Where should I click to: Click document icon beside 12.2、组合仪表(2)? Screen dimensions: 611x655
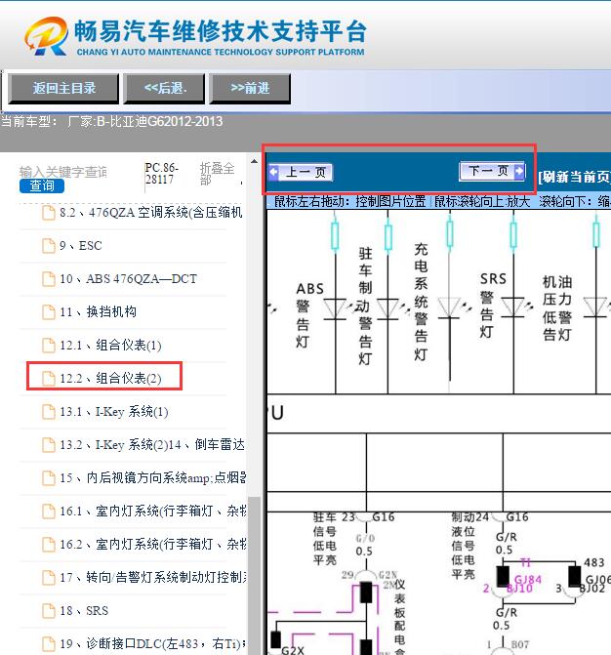pyautogui.click(x=49, y=379)
